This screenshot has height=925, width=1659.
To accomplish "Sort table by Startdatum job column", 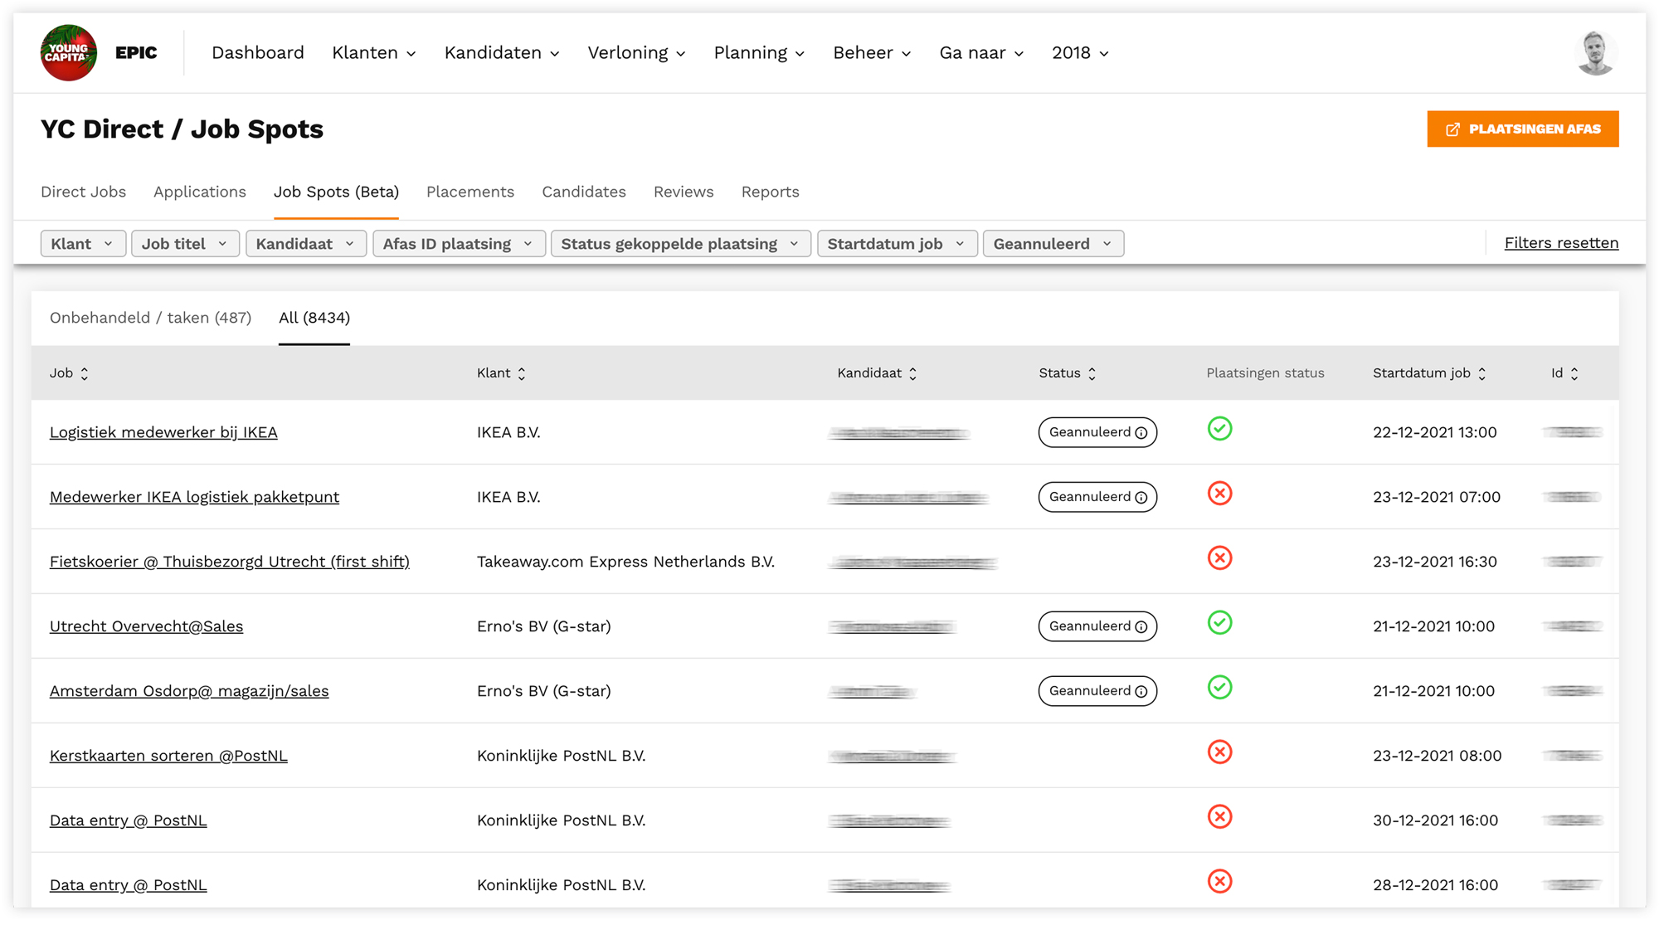I will (1429, 373).
